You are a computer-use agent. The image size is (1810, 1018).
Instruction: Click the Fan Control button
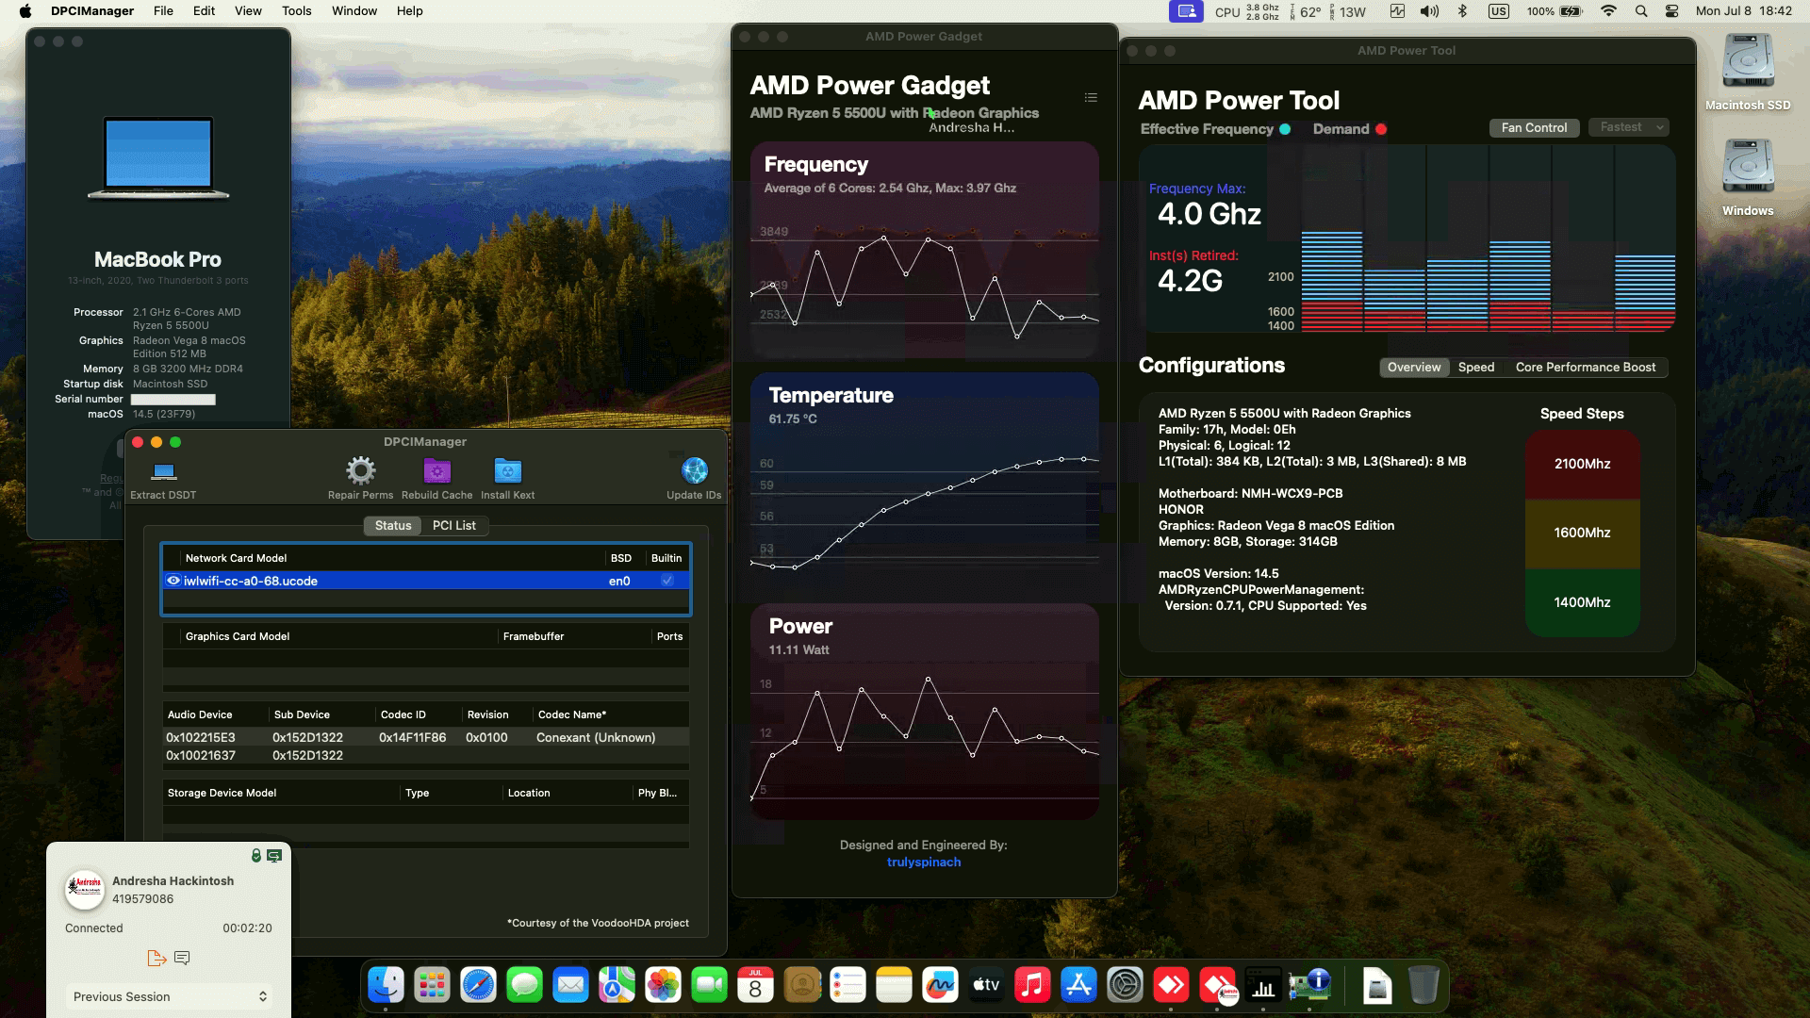(1534, 127)
